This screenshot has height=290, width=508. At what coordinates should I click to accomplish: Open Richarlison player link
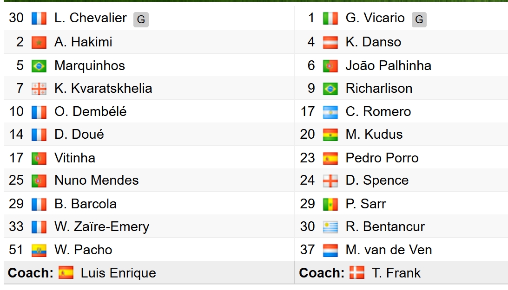pyautogui.click(x=379, y=89)
